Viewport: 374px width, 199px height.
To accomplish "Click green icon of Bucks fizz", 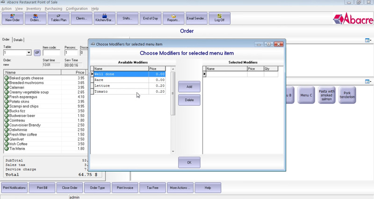I will coord(7,111).
